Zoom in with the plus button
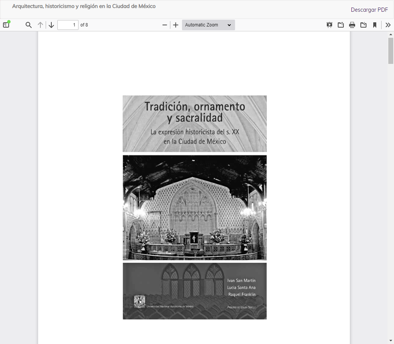Image resolution: width=394 pixels, height=344 pixels. [x=175, y=25]
